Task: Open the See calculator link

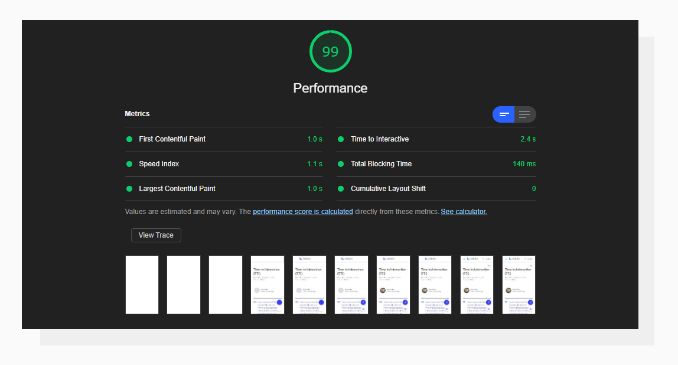Action: (464, 211)
